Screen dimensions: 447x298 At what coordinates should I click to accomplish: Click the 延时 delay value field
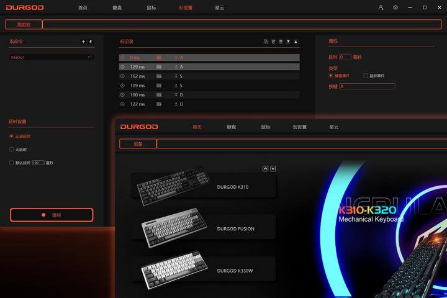click(x=345, y=57)
